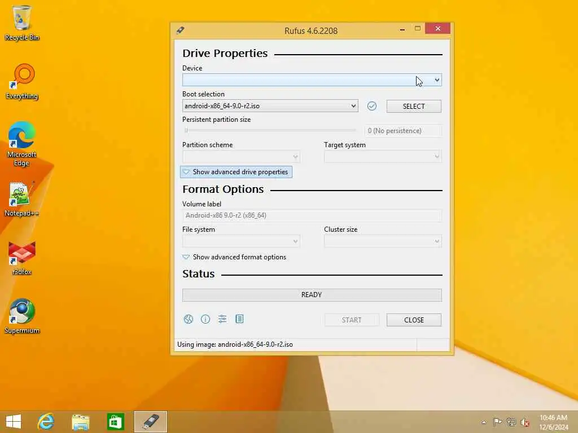578x433 pixels.
Task: Click the START button
Action: click(x=352, y=320)
